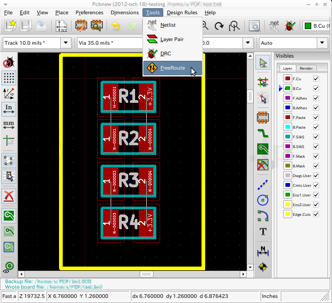Image resolution: width=332 pixels, height=303 pixels.
Task: Open the Design Rules menu
Action: (182, 13)
